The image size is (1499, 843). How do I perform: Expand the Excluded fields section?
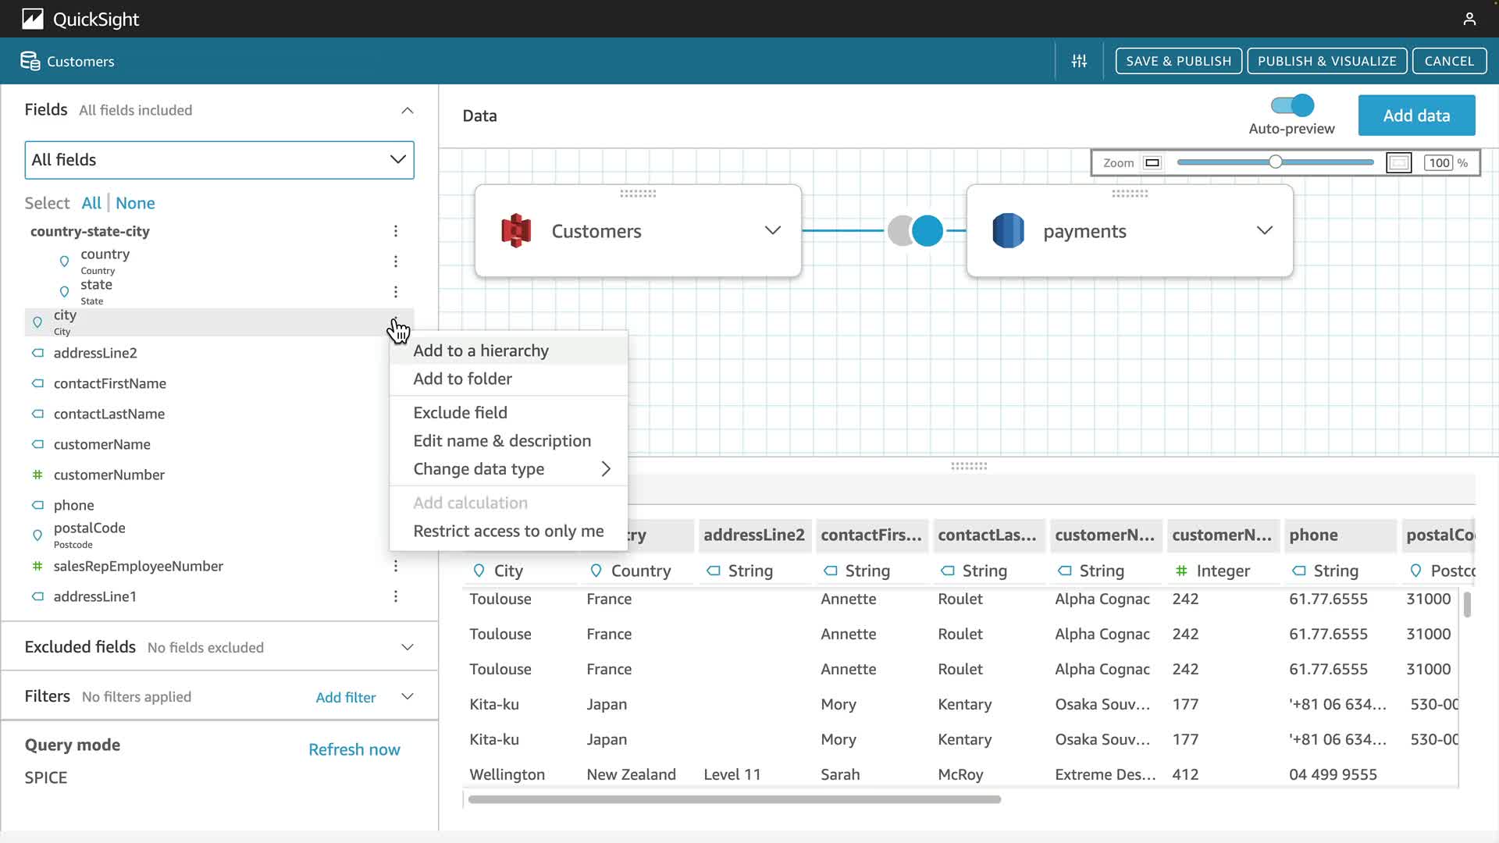[x=407, y=647]
